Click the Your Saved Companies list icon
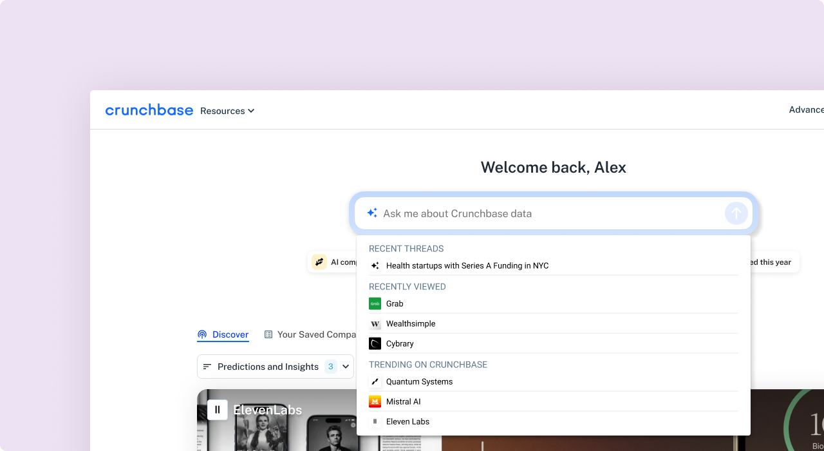The image size is (824, 451). (x=268, y=334)
